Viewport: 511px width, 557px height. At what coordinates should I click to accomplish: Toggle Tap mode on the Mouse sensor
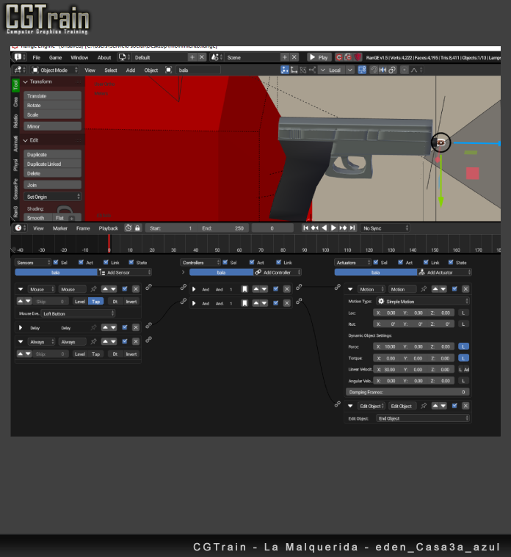(95, 302)
